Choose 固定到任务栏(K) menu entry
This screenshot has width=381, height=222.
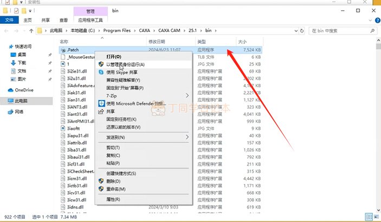coord(144,119)
